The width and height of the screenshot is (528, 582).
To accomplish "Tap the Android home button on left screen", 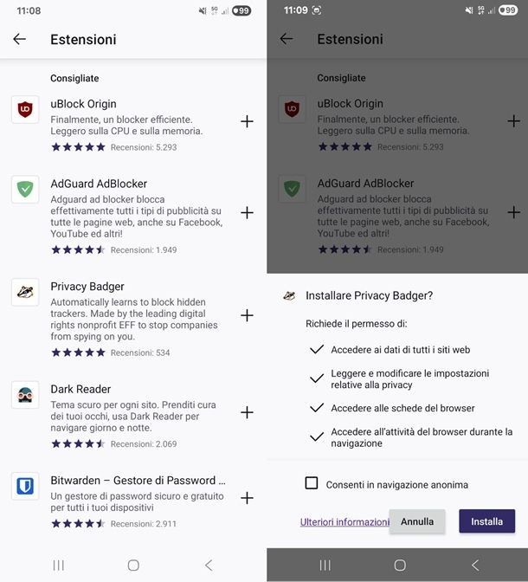I will point(133,565).
